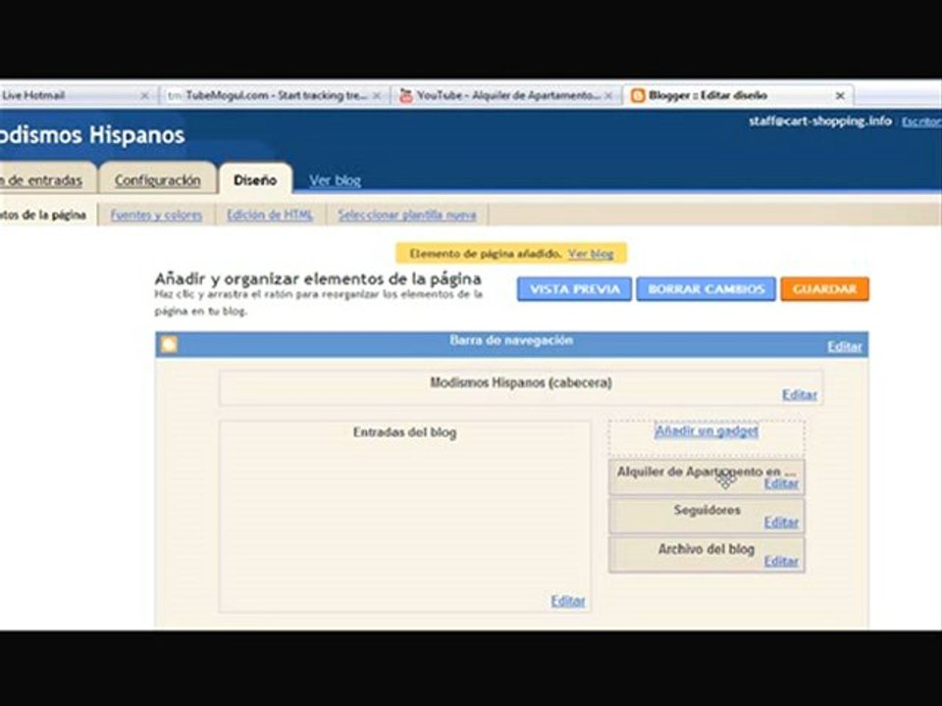Screen dimensions: 942x706
Task: Edit the Seguidores gadget
Action: point(781,523)
